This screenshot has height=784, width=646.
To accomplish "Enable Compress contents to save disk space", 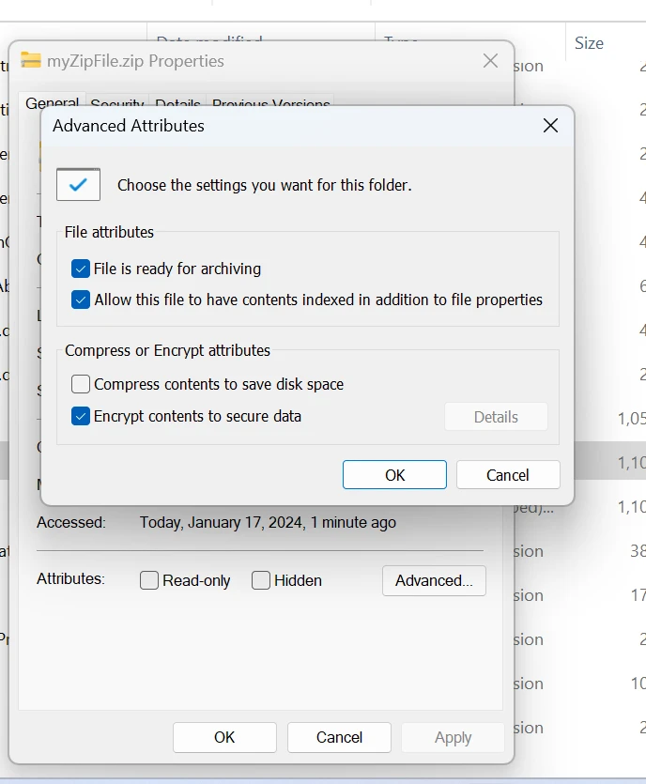I will pyautogui.click(x=81, y=384).
